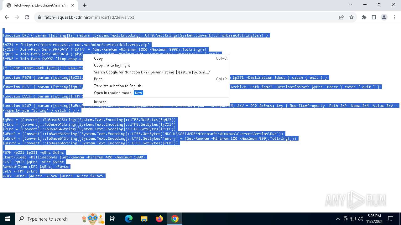
Task: Click the WCW7 -wEncP final line
Action: pyautogui.click(x=54, y=176)
